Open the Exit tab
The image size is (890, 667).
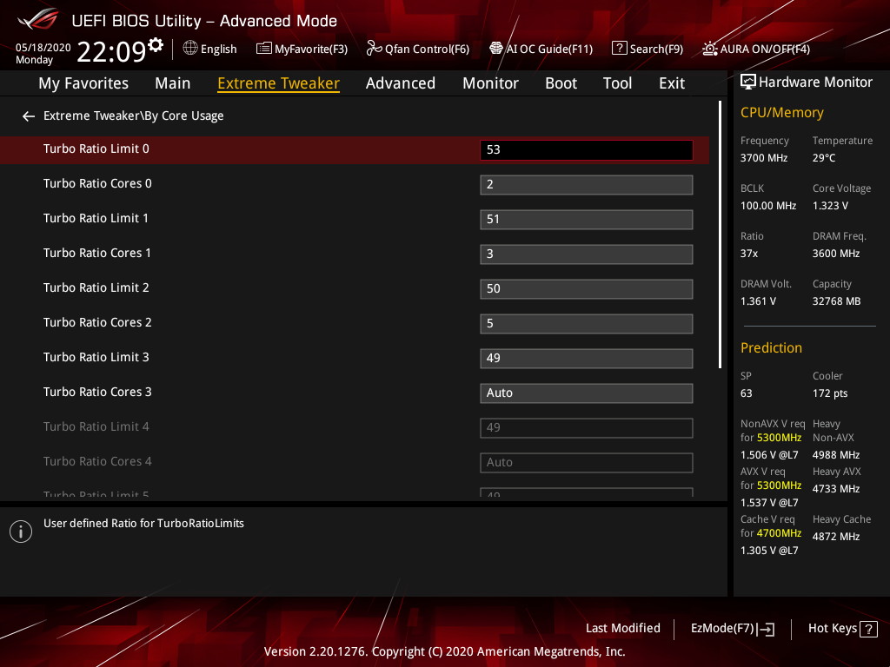(672, 83)
